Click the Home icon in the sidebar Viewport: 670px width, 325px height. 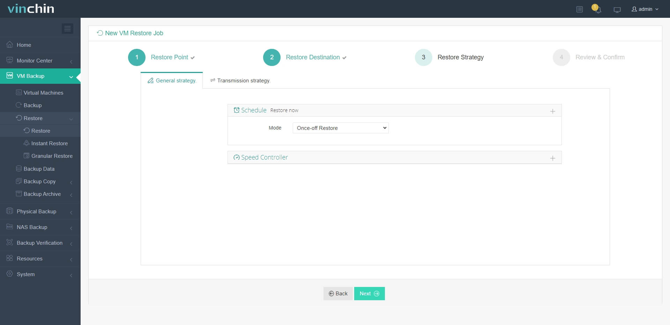9,45
